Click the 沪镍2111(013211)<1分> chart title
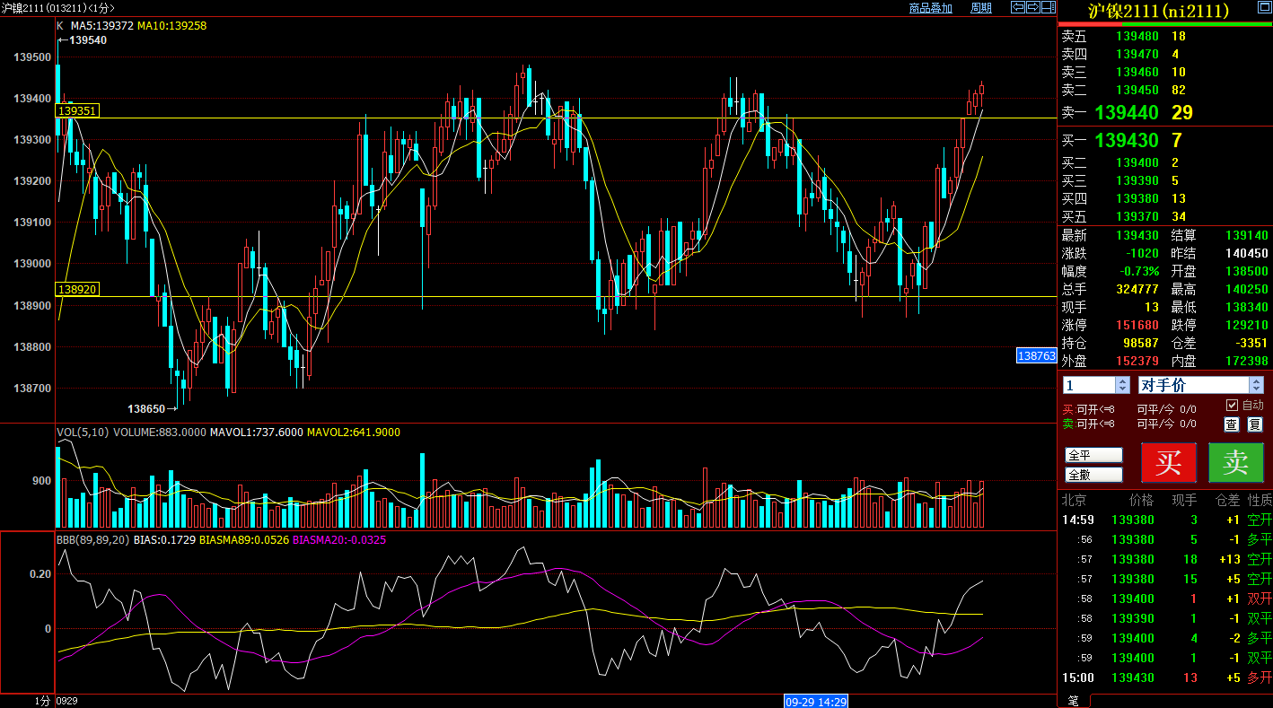The width and height of the screenshot is (1273, 708). 58,8
